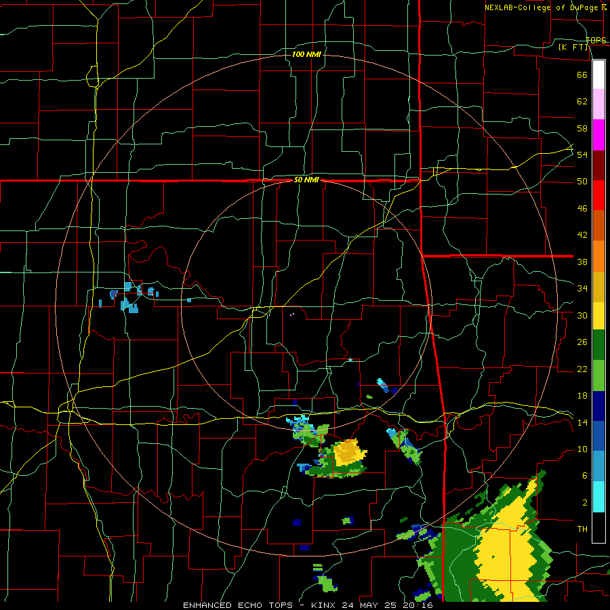Select the dark red legend swatch
The height and width of the screenshot is (610, 610).
(598, 165)
